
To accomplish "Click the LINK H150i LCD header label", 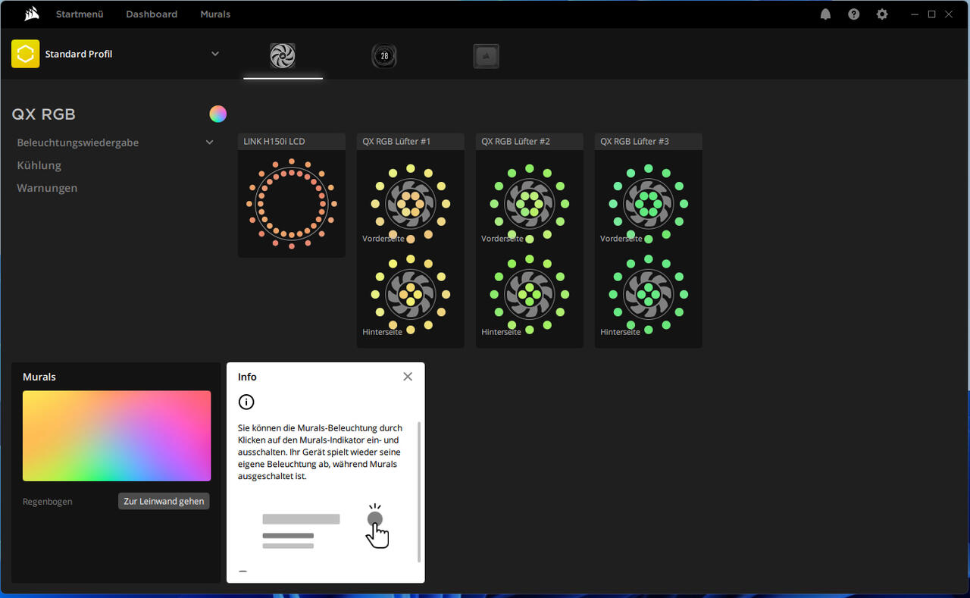I will pyautogui.click(x=274, y=142).
